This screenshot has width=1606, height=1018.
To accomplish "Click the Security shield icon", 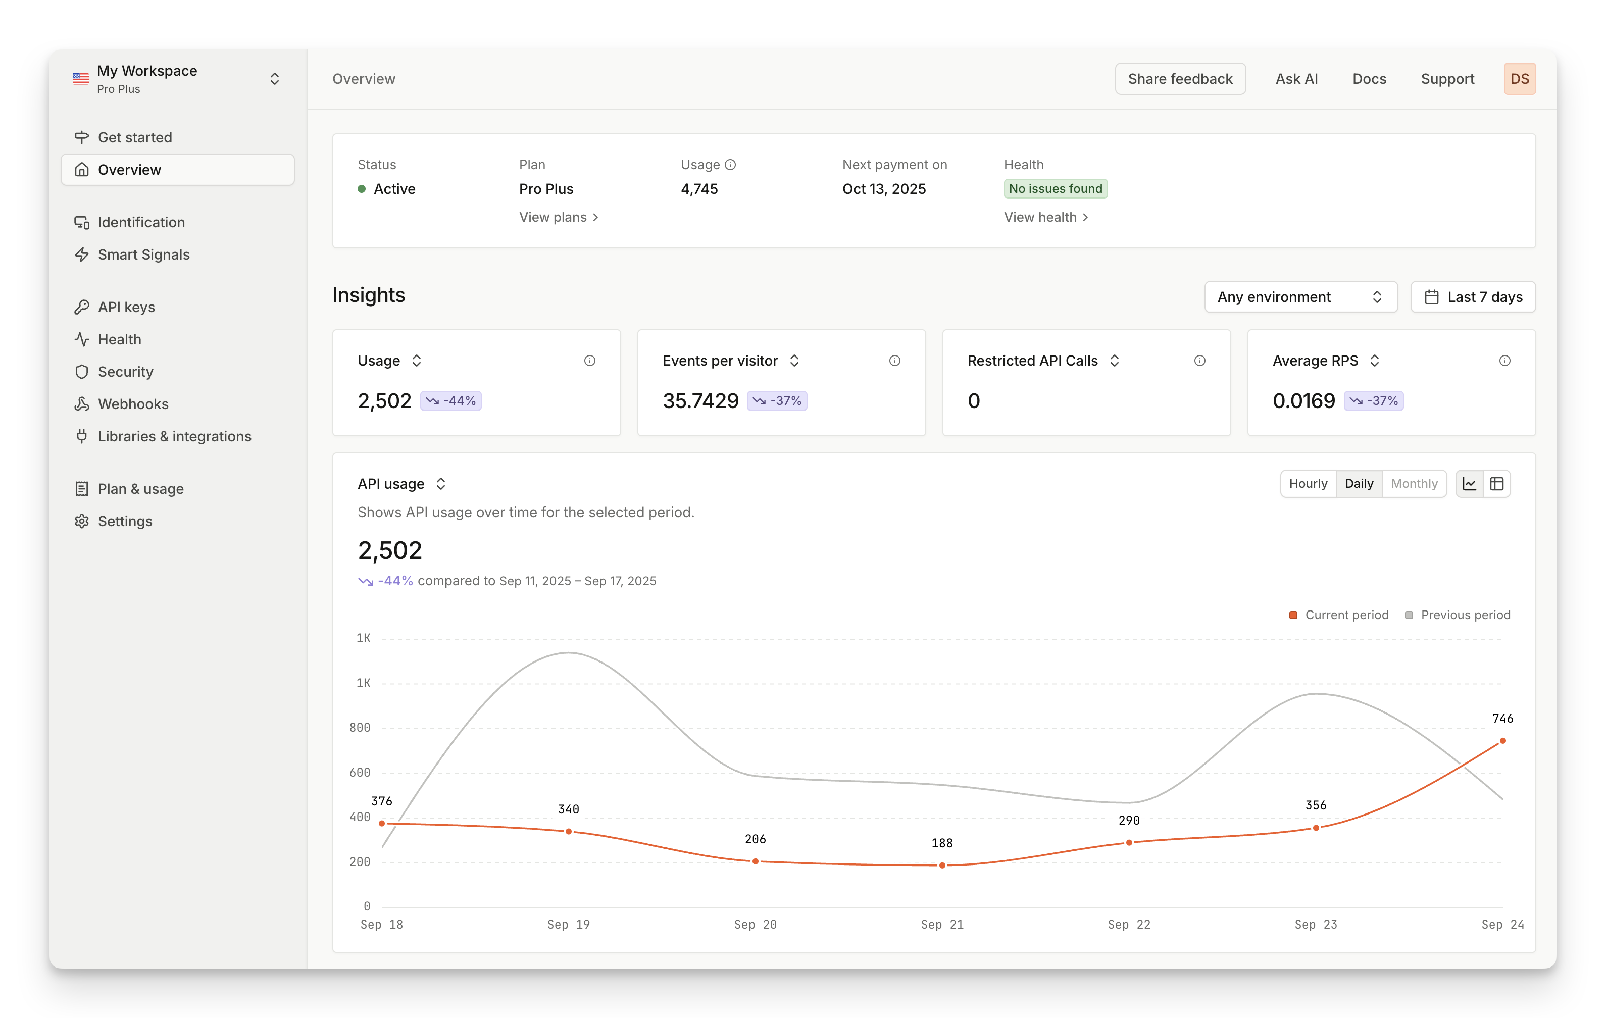I will point(81,371).
